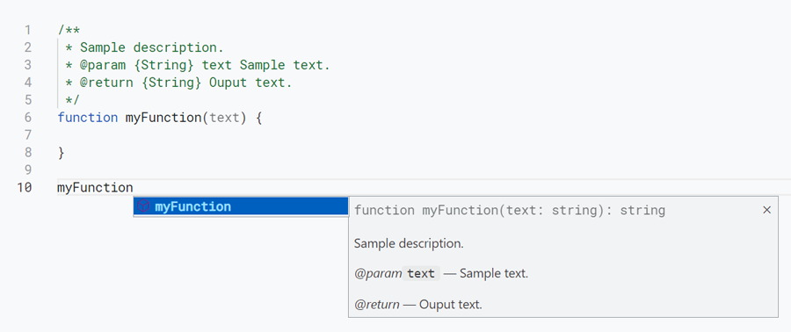Click line number 6 in gutter

pos(27,118)
